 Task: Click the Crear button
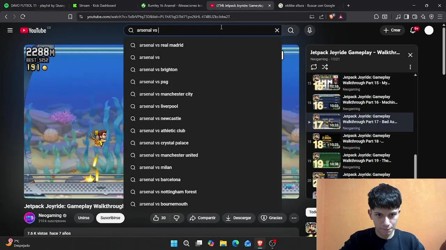(392, 30)
